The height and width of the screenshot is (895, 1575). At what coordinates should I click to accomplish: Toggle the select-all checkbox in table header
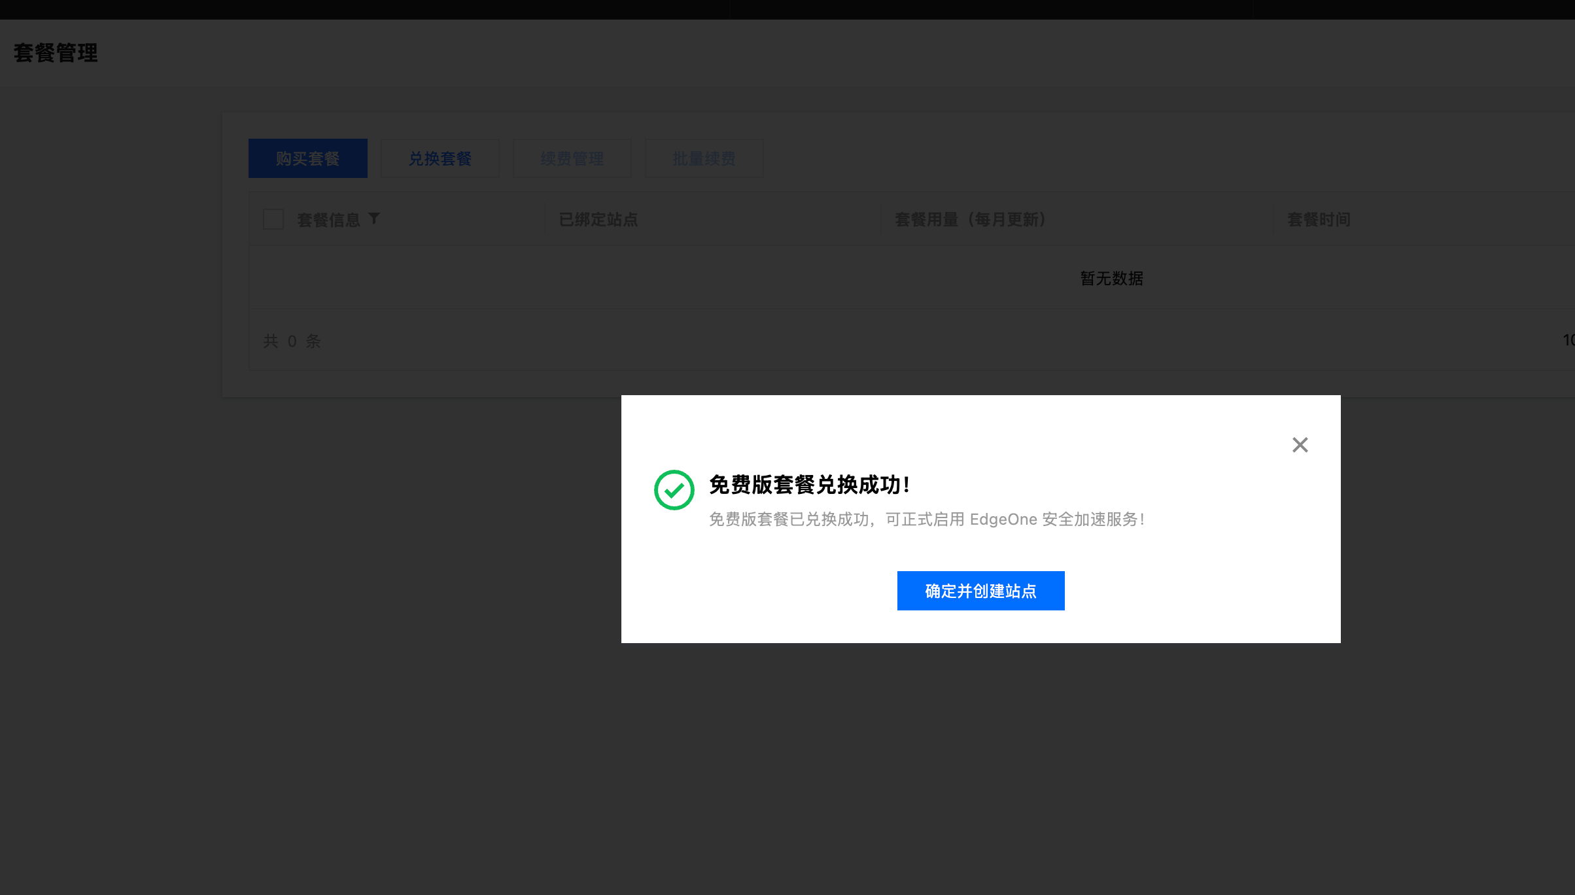[273, 219]
